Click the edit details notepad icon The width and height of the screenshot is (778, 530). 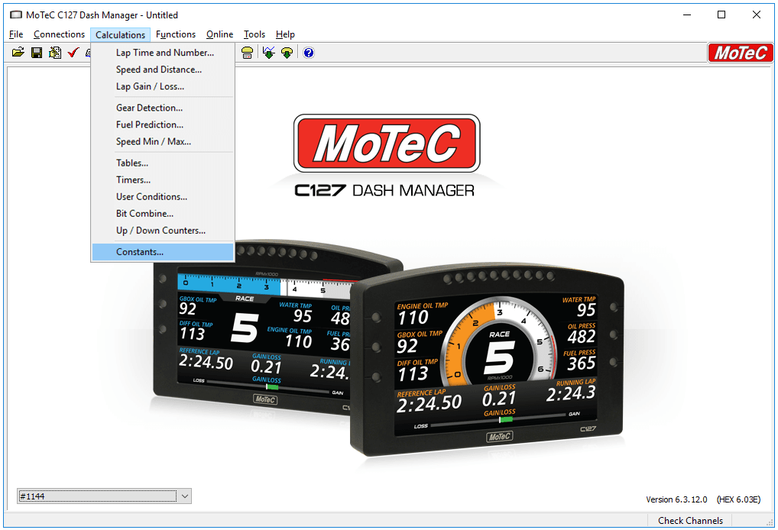(54, 53)
